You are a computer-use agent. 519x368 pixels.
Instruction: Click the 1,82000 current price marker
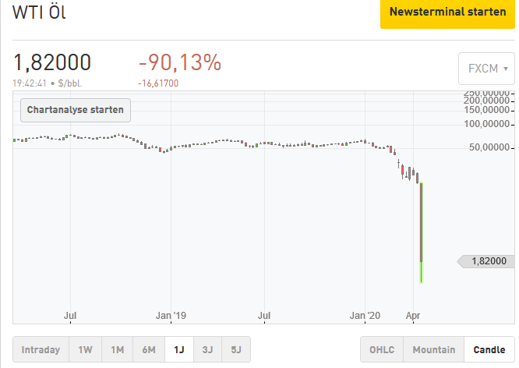click(486, 261)
